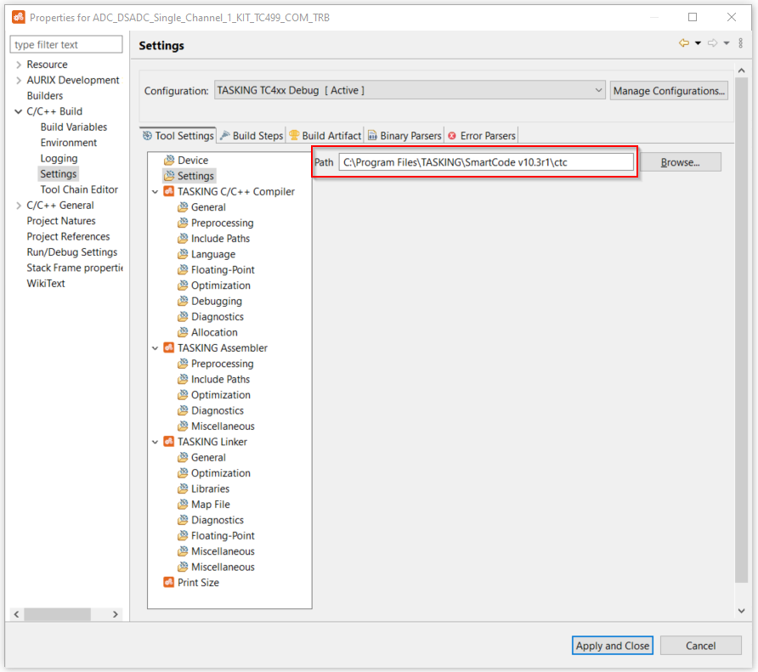This screenshot has height=672, width=758.
Task: Open Tool Chain Editor page
Action: click(79, 189)
